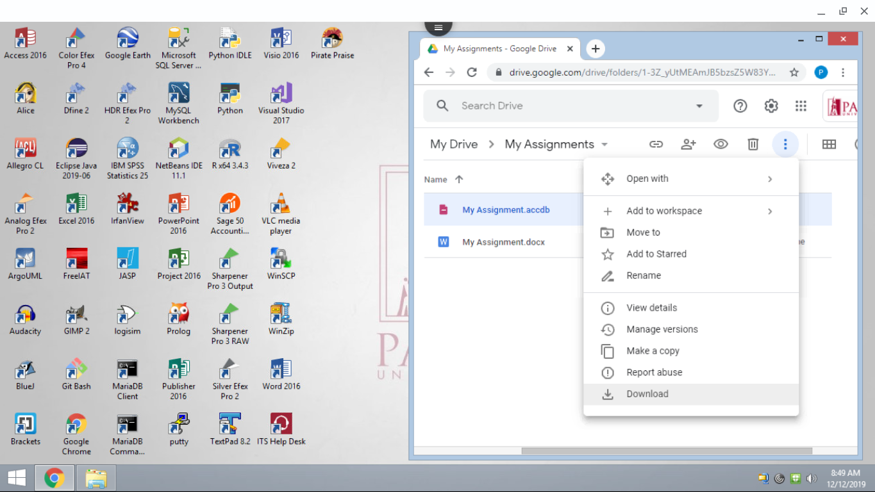Open Chrome profile avatar P
The width and height of the screenshot is (875, 492).
[x=821, y=72]
